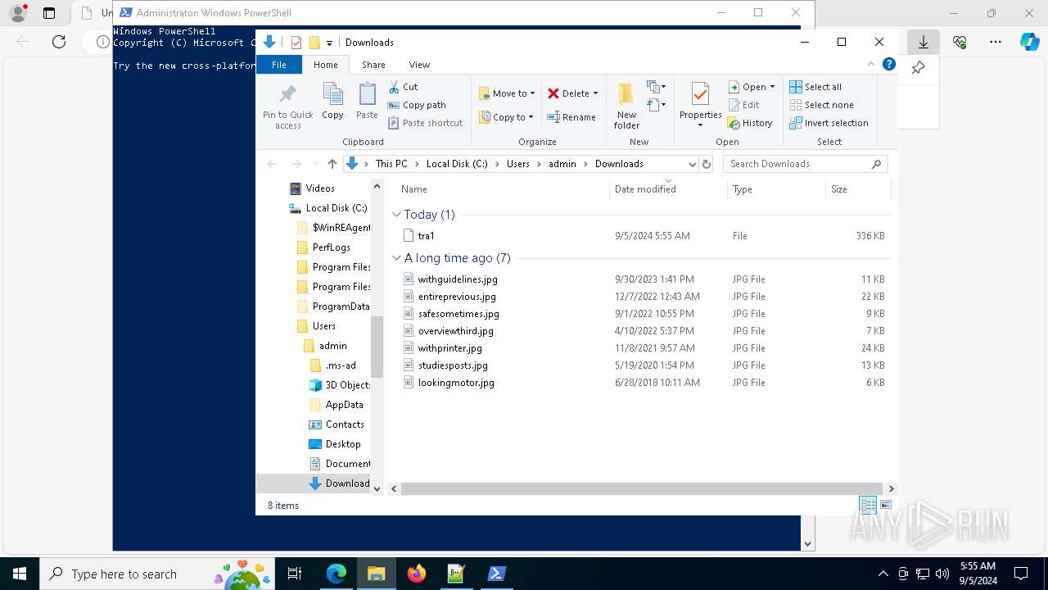Click Select all in ribbon
Image resolution: width=1048 pixels, height=590 pixels.
[x=815, y=87]
